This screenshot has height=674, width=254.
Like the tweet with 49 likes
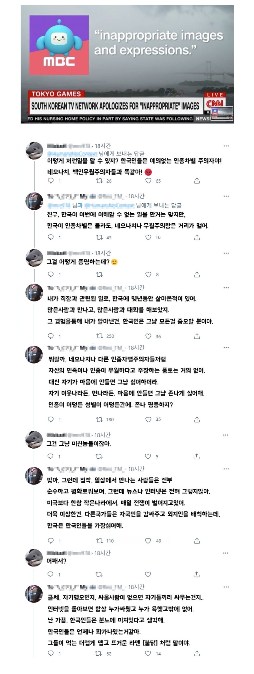tap(148, 541)
